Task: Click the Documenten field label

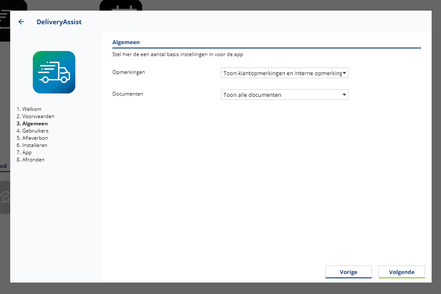Action: click(128, 94)
